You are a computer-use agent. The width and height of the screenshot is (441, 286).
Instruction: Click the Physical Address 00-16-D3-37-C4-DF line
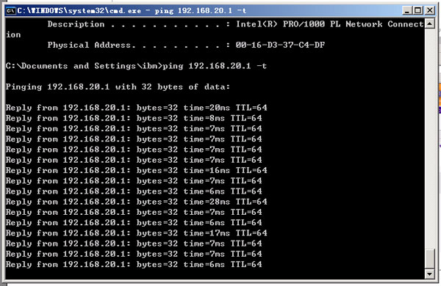click(186, 45)
